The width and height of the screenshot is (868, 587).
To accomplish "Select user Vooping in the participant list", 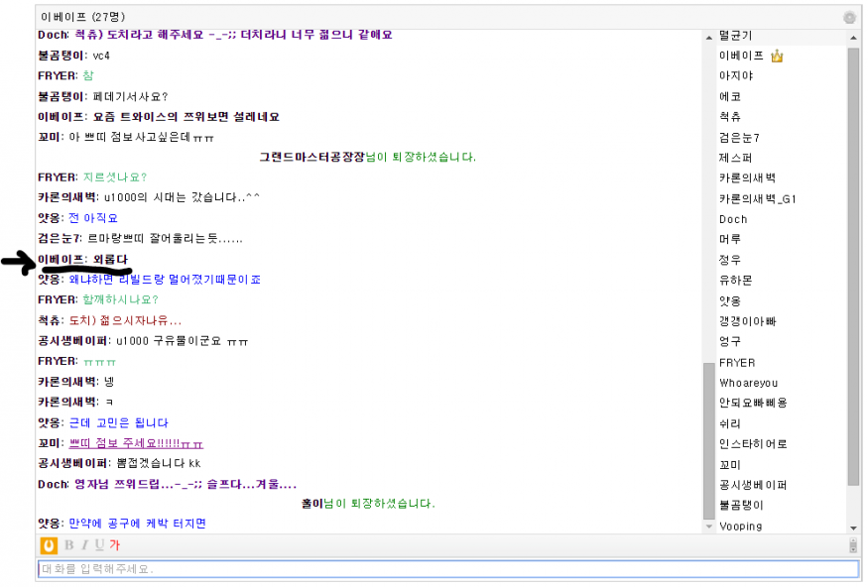I will 741,527.
